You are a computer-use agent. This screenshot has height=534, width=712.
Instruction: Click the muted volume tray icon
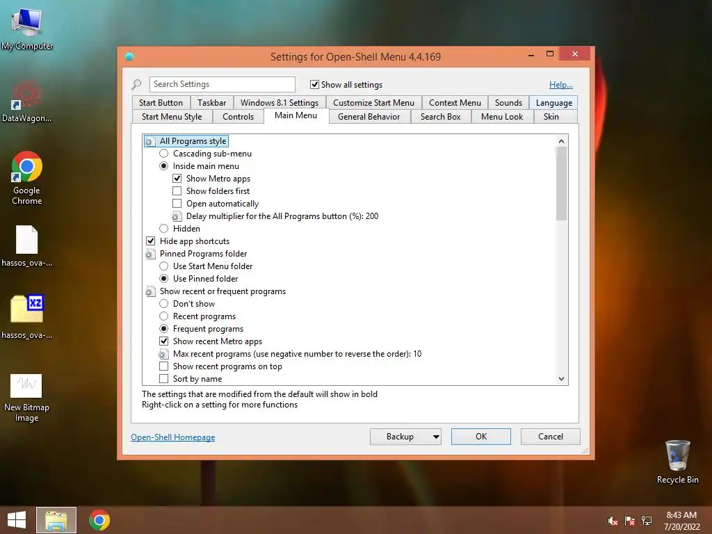[613, 521]
